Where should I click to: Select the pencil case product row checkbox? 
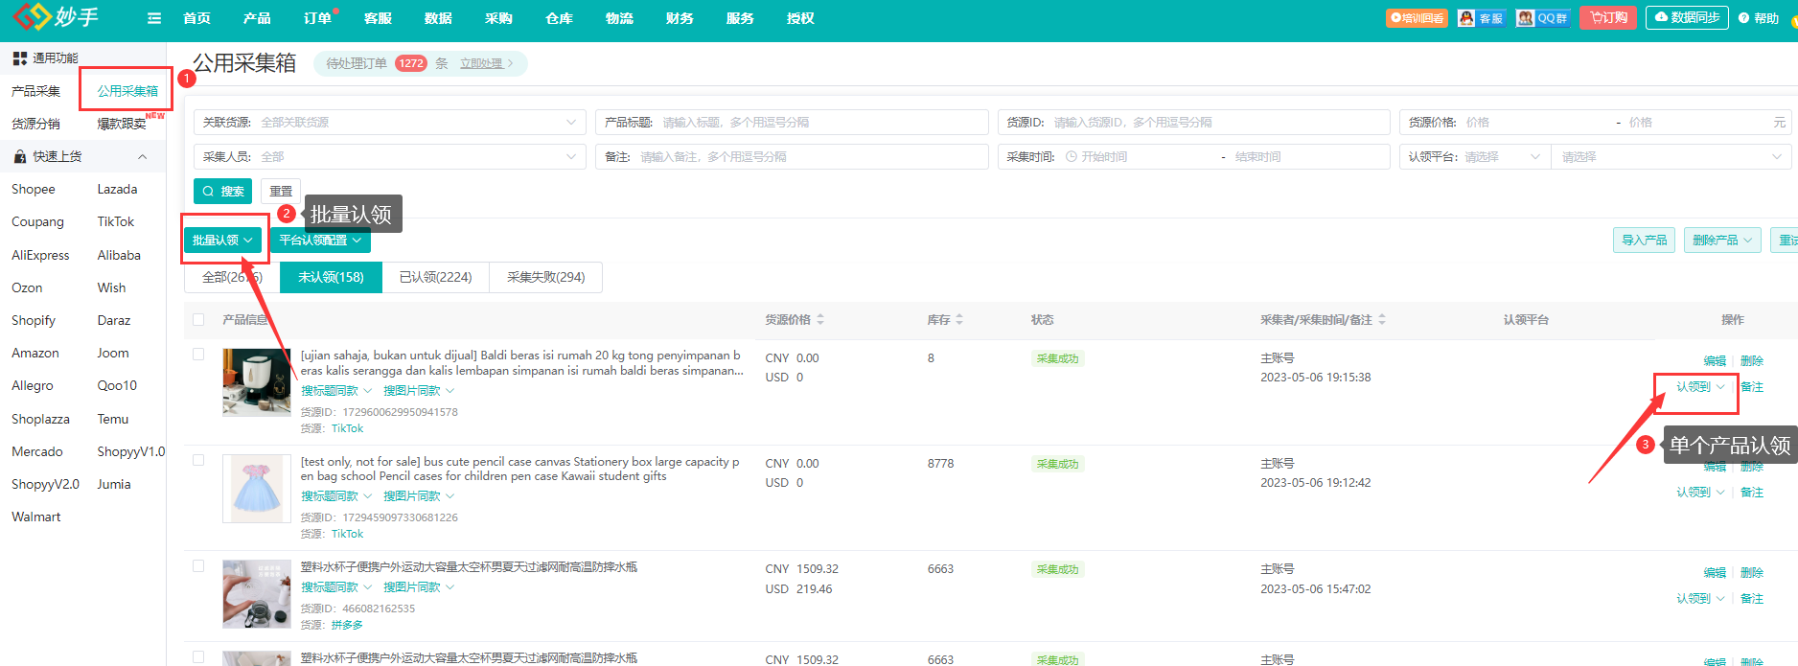[x=198, y=460]
